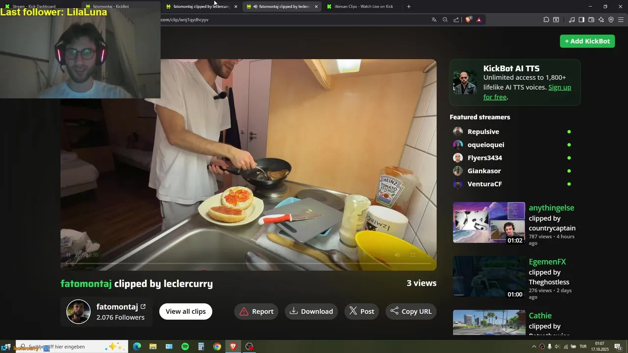Select the playing fatomontaj clip tab
Screen dimensions: 628x353
pos(282,6)
